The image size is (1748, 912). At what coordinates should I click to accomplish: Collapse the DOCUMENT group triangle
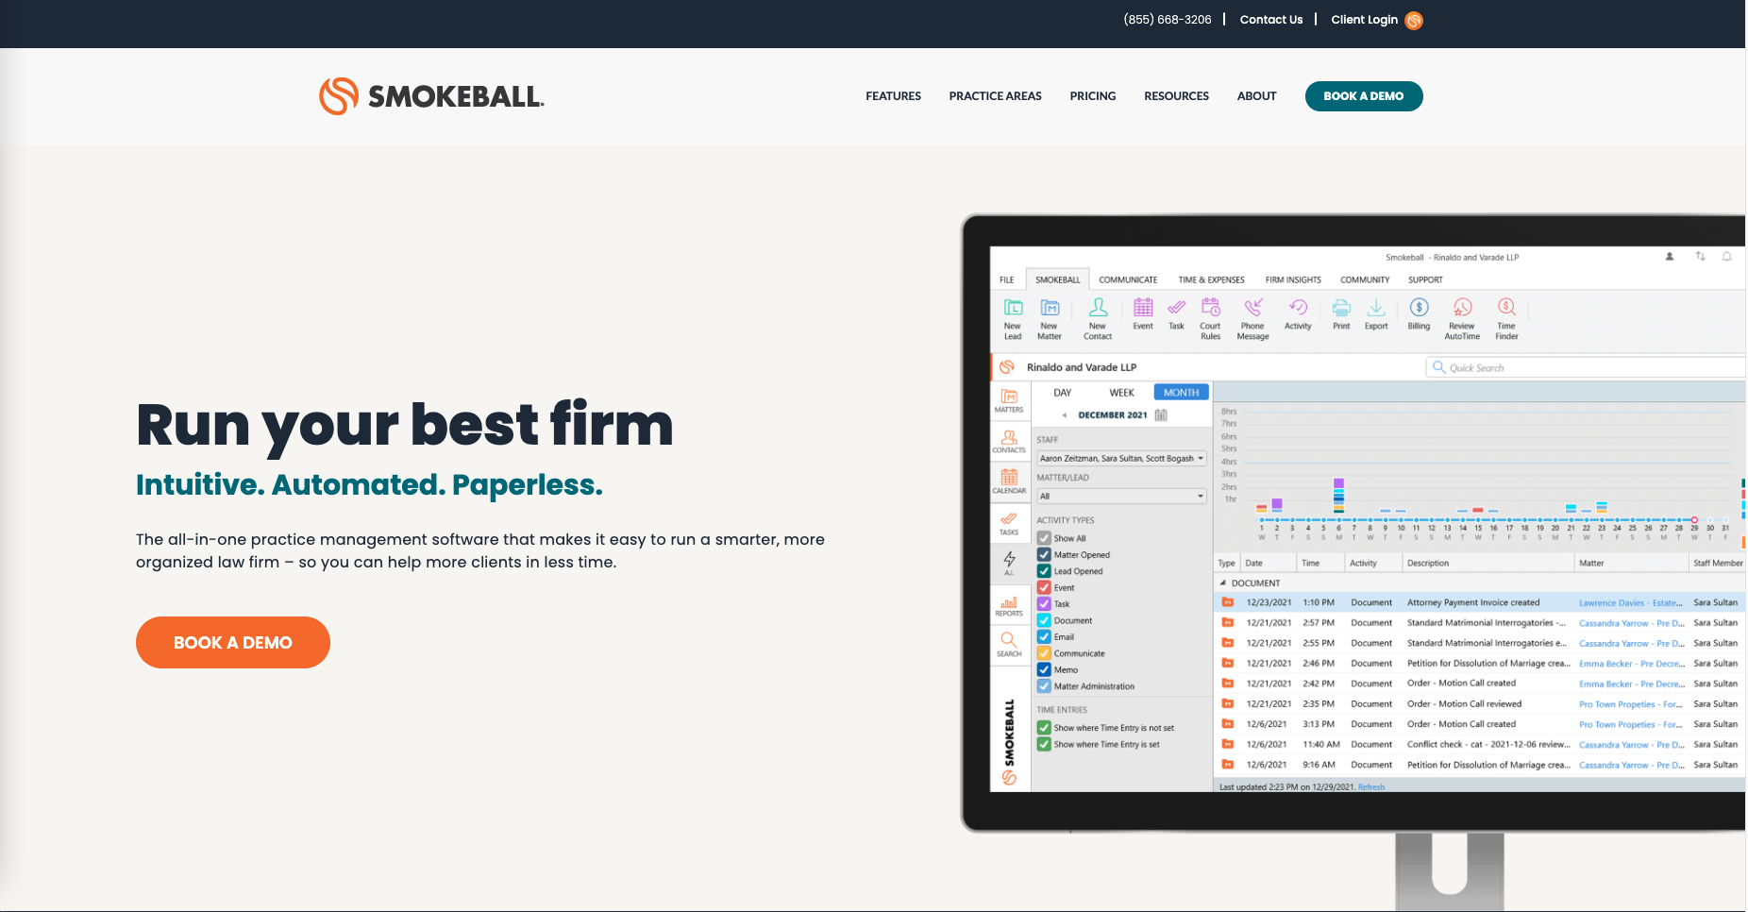(x=1223, y=583)
